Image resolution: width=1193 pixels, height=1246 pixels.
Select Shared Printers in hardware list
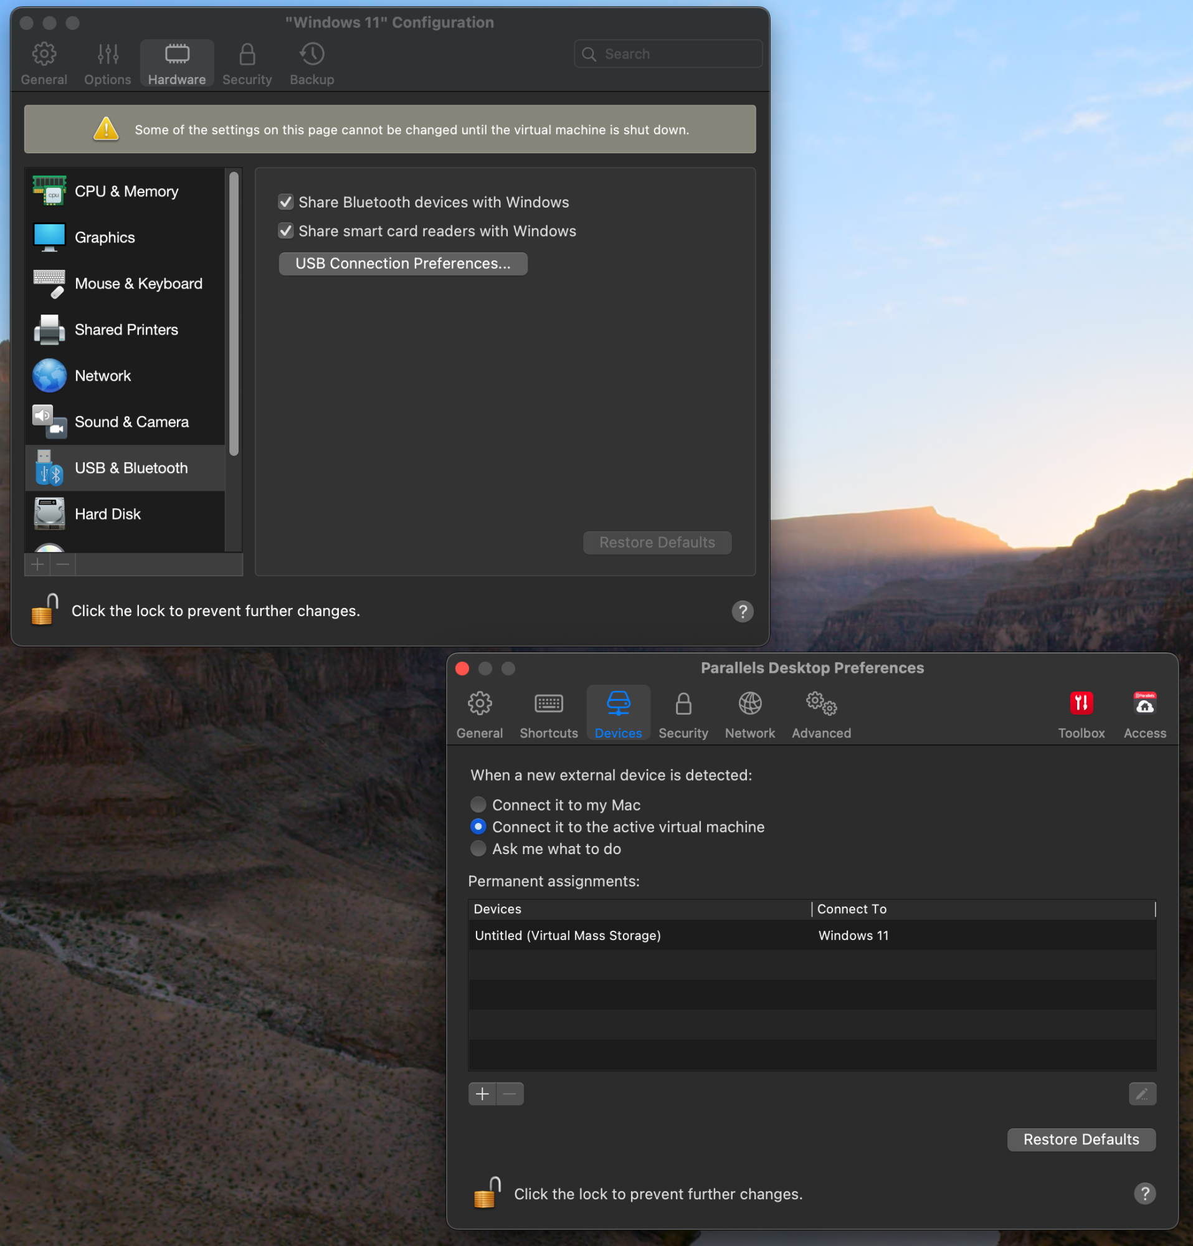pos(125,330)
